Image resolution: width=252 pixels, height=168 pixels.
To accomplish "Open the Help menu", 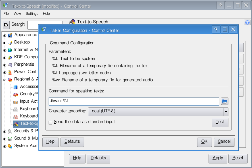I will [46, 14].
